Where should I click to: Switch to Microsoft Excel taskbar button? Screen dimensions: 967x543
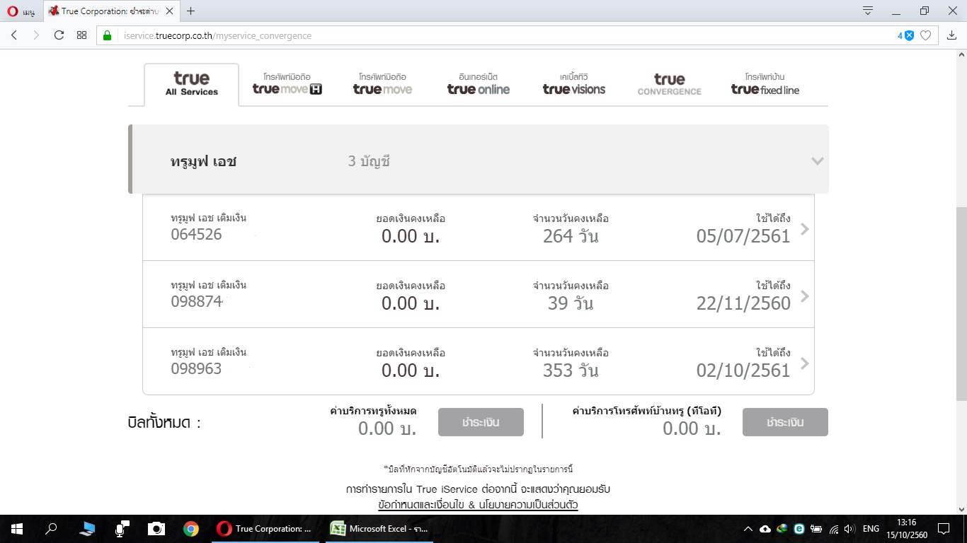tap(381, 529)
